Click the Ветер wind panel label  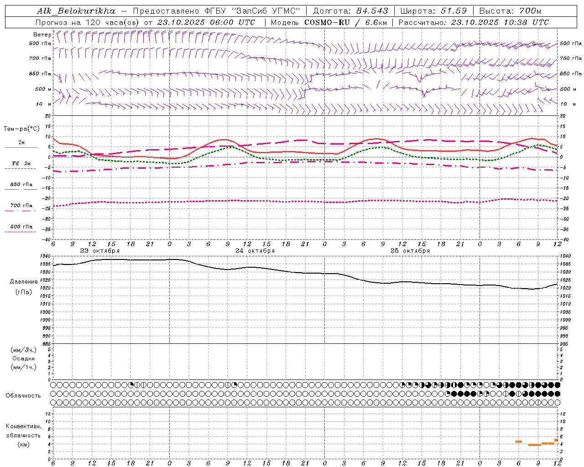pyautogui.click(x=42, y=35)
